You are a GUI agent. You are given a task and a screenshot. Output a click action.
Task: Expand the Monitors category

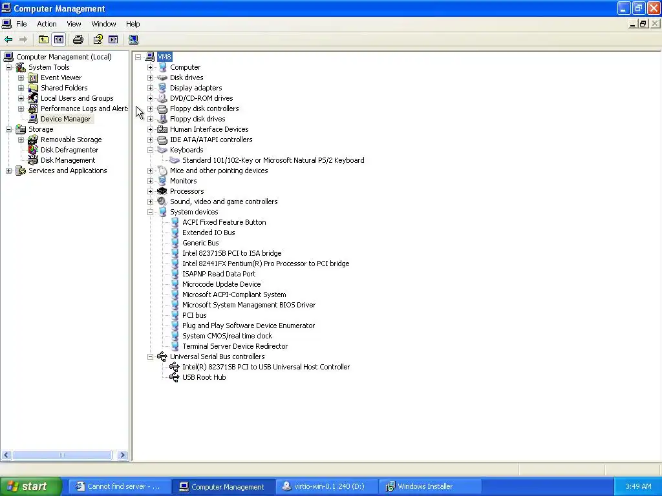tap(150, 181)
